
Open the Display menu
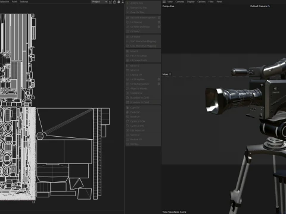point(191,2)
